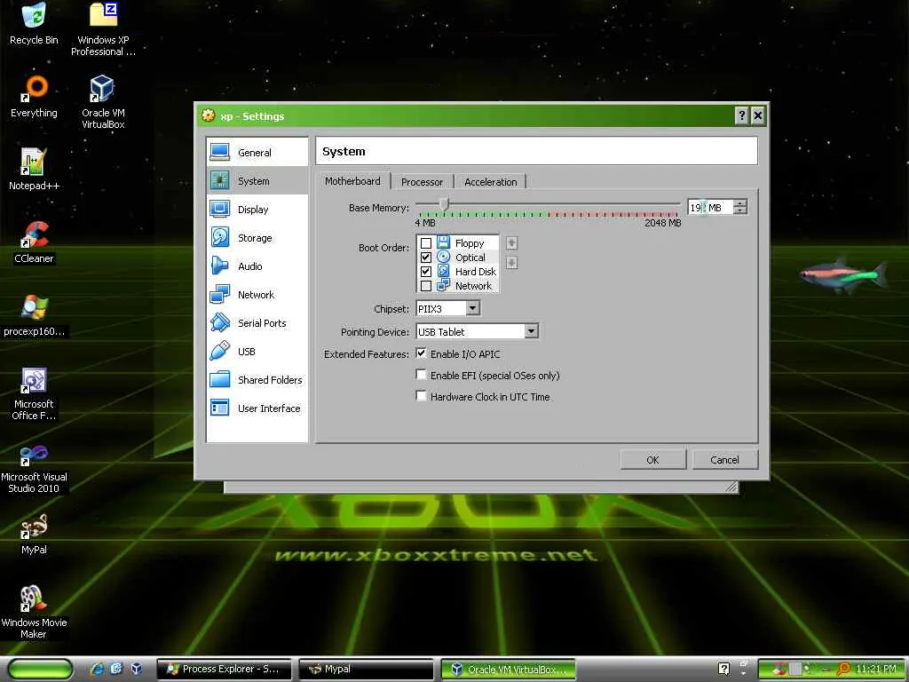Screen dimensions: 909x682
Task: Open the green Start button
Action: coord(41,670)
